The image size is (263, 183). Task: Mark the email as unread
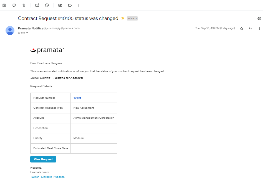[x=37, y=5]
